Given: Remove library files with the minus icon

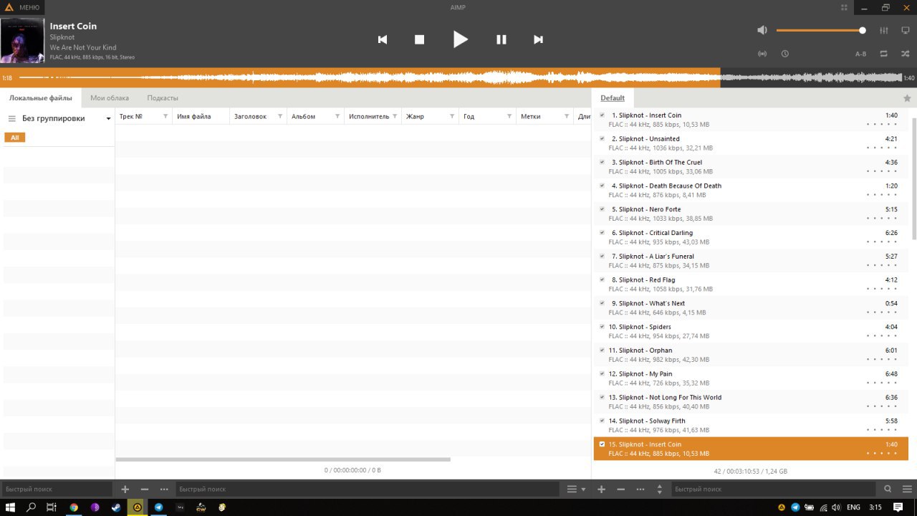Looking at the screenshot, I should pos(145,489).
